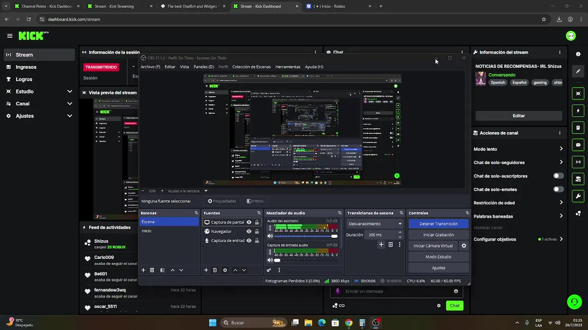Screen dimensions: 588x330
Task: Increase transition Duración stepper up arrow
Action: [x=400, y=232]
